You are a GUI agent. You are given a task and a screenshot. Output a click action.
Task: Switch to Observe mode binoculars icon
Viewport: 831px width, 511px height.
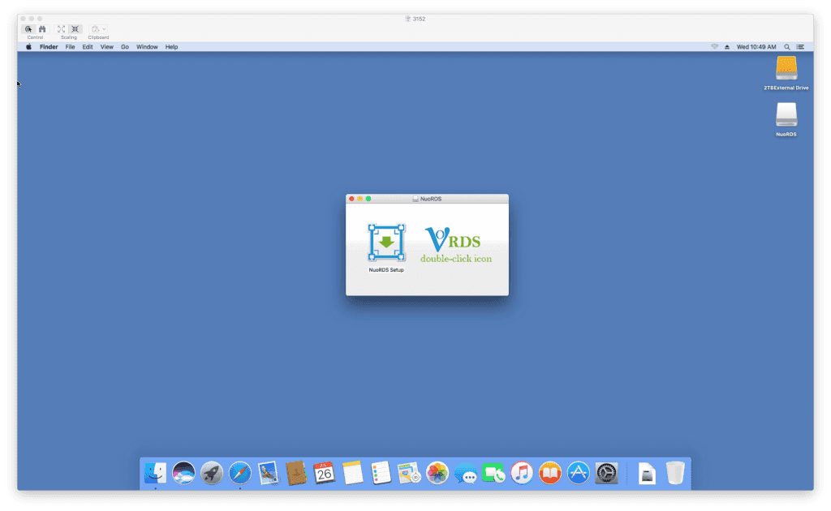click(42, 29)
